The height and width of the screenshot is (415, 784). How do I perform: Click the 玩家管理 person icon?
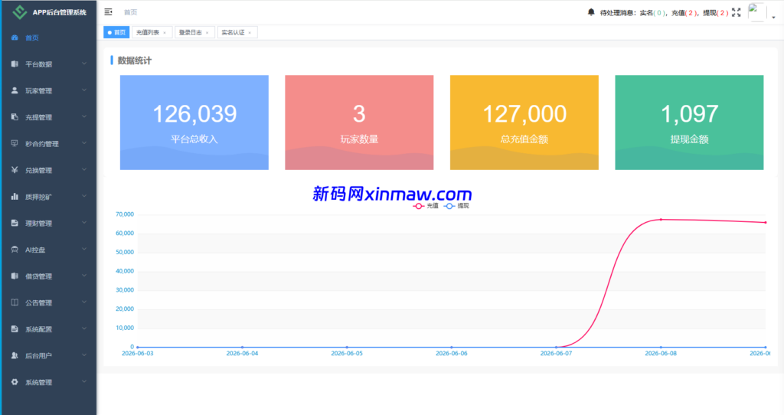(15, 90)
